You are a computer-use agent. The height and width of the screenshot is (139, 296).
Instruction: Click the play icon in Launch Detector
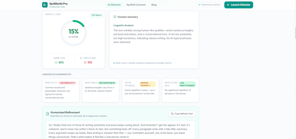[x=228, y=5]
